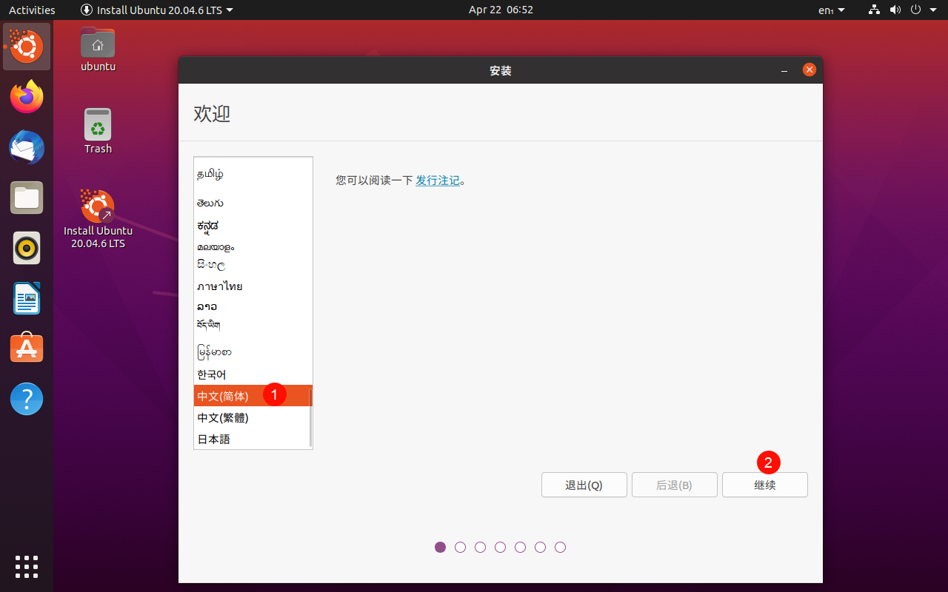Close the 安装 installer window
Viewport: 948px width, 592px height.
point(810,70)
